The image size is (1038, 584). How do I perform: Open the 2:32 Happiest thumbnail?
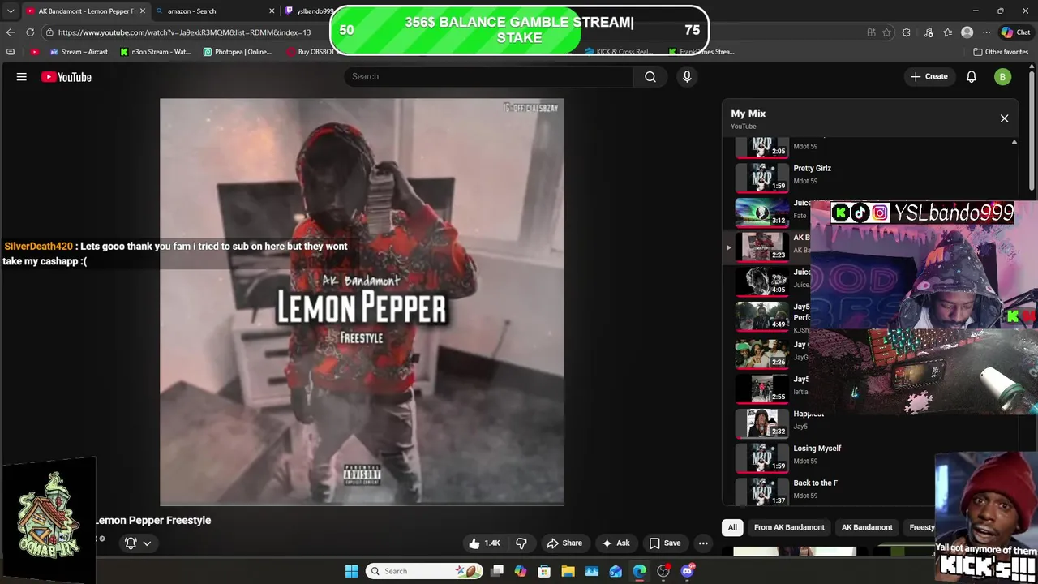(x=761, y=423)
